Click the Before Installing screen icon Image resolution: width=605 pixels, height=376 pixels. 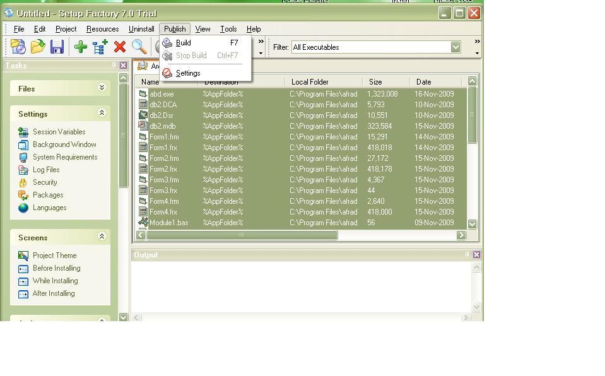(23, 268)
